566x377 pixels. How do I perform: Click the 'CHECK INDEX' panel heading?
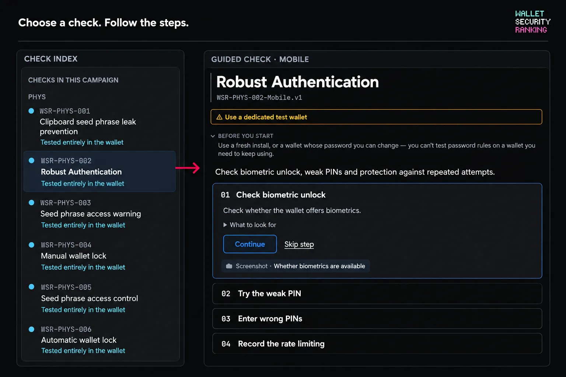pyautogui.click(x=51, y=59)
